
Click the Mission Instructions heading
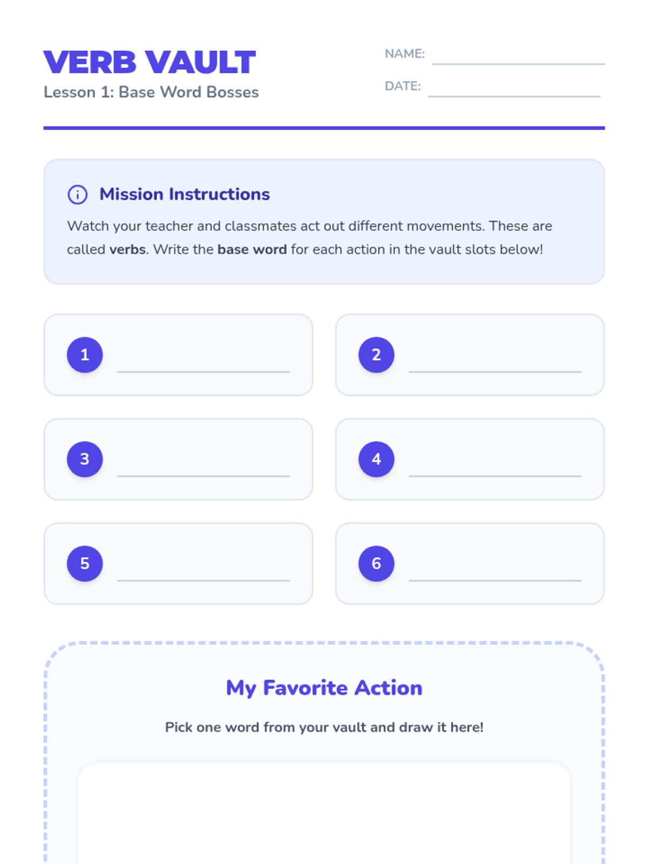click(x=185, y=194)
